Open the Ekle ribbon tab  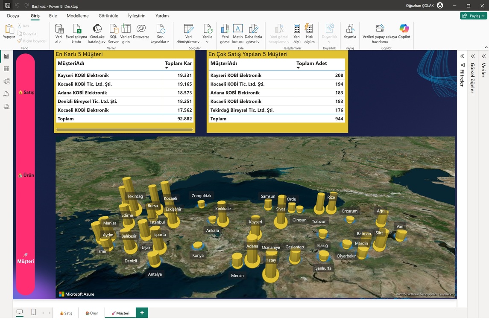point(53,16)
